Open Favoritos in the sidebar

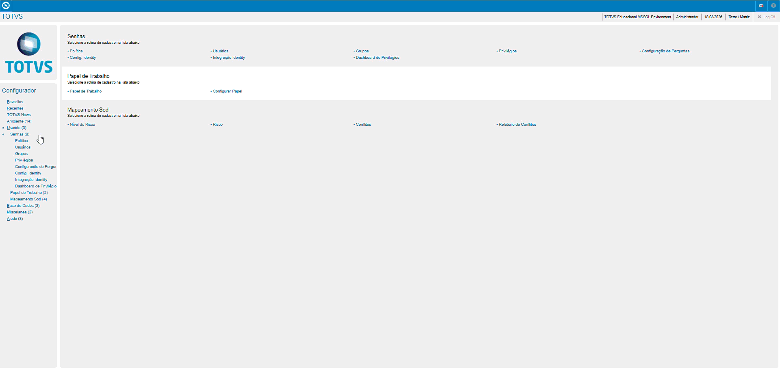pyautogui.click(x=15, y=102)
